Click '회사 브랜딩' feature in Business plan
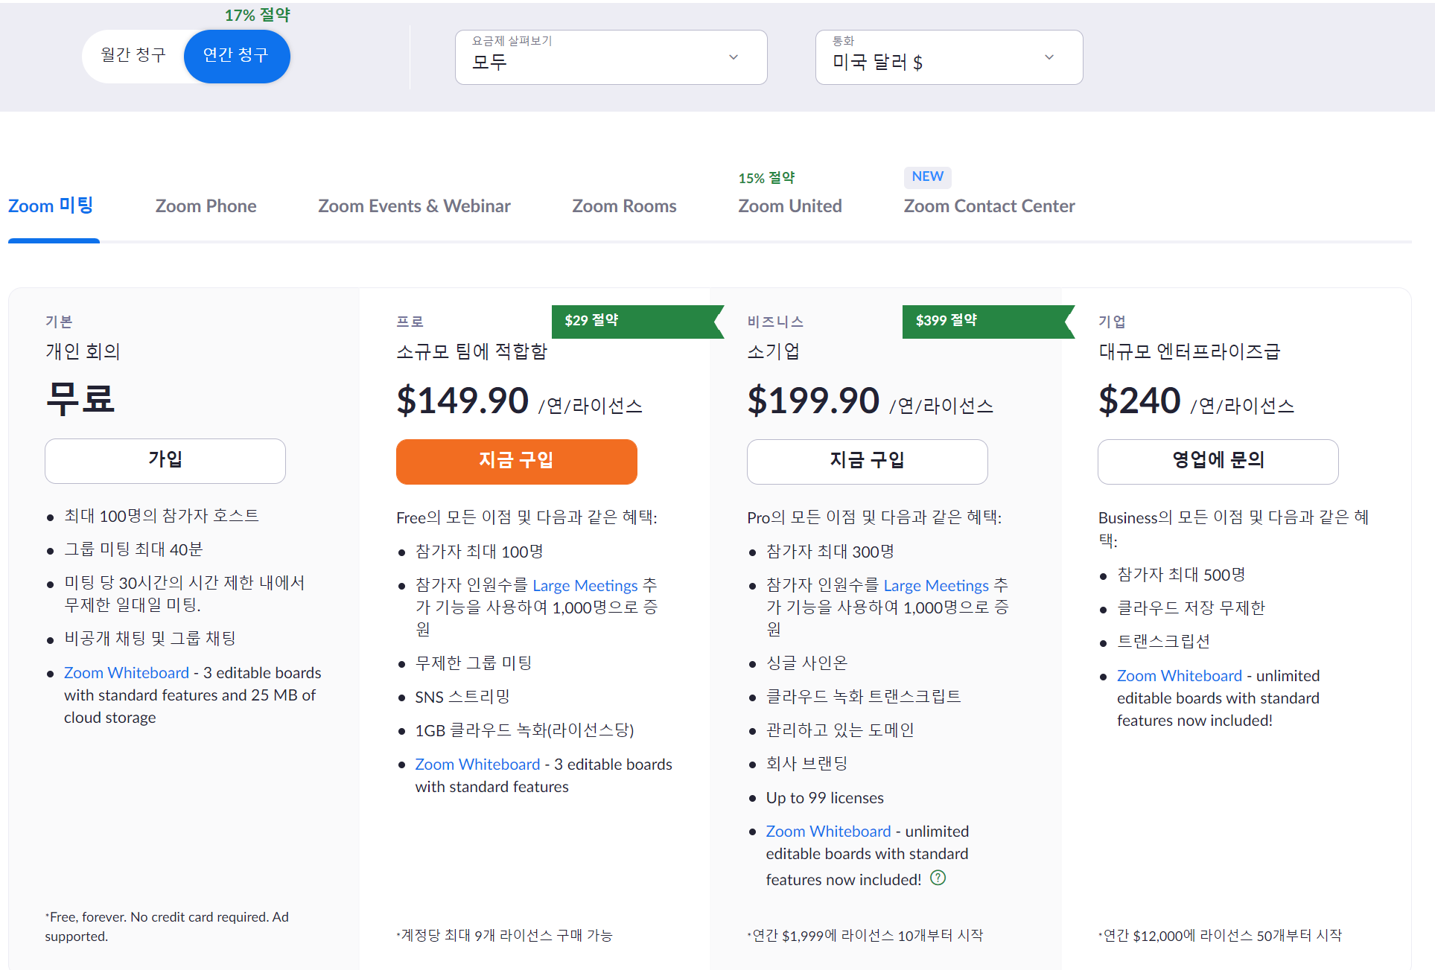This screenshot has height=970, width=1435. click(806, 764)
